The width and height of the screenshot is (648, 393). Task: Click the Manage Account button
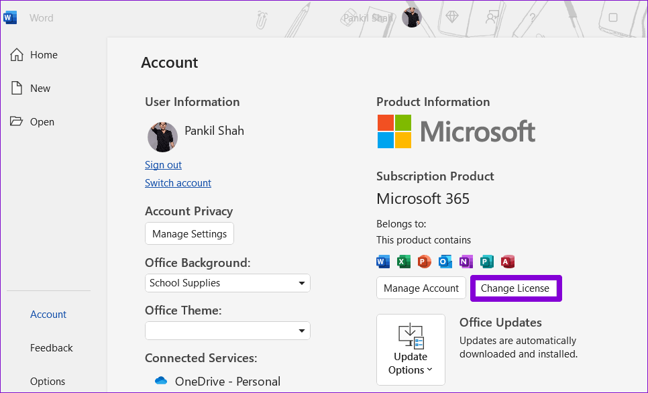(x=421, y=288)
